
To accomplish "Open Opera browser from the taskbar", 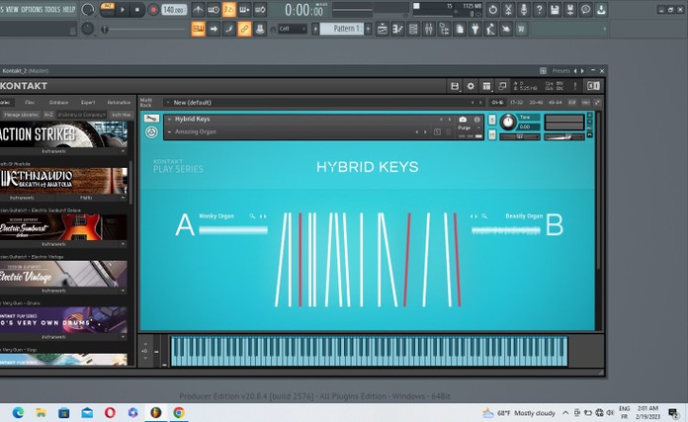I will pyautogui.click(x=110, y=412).
